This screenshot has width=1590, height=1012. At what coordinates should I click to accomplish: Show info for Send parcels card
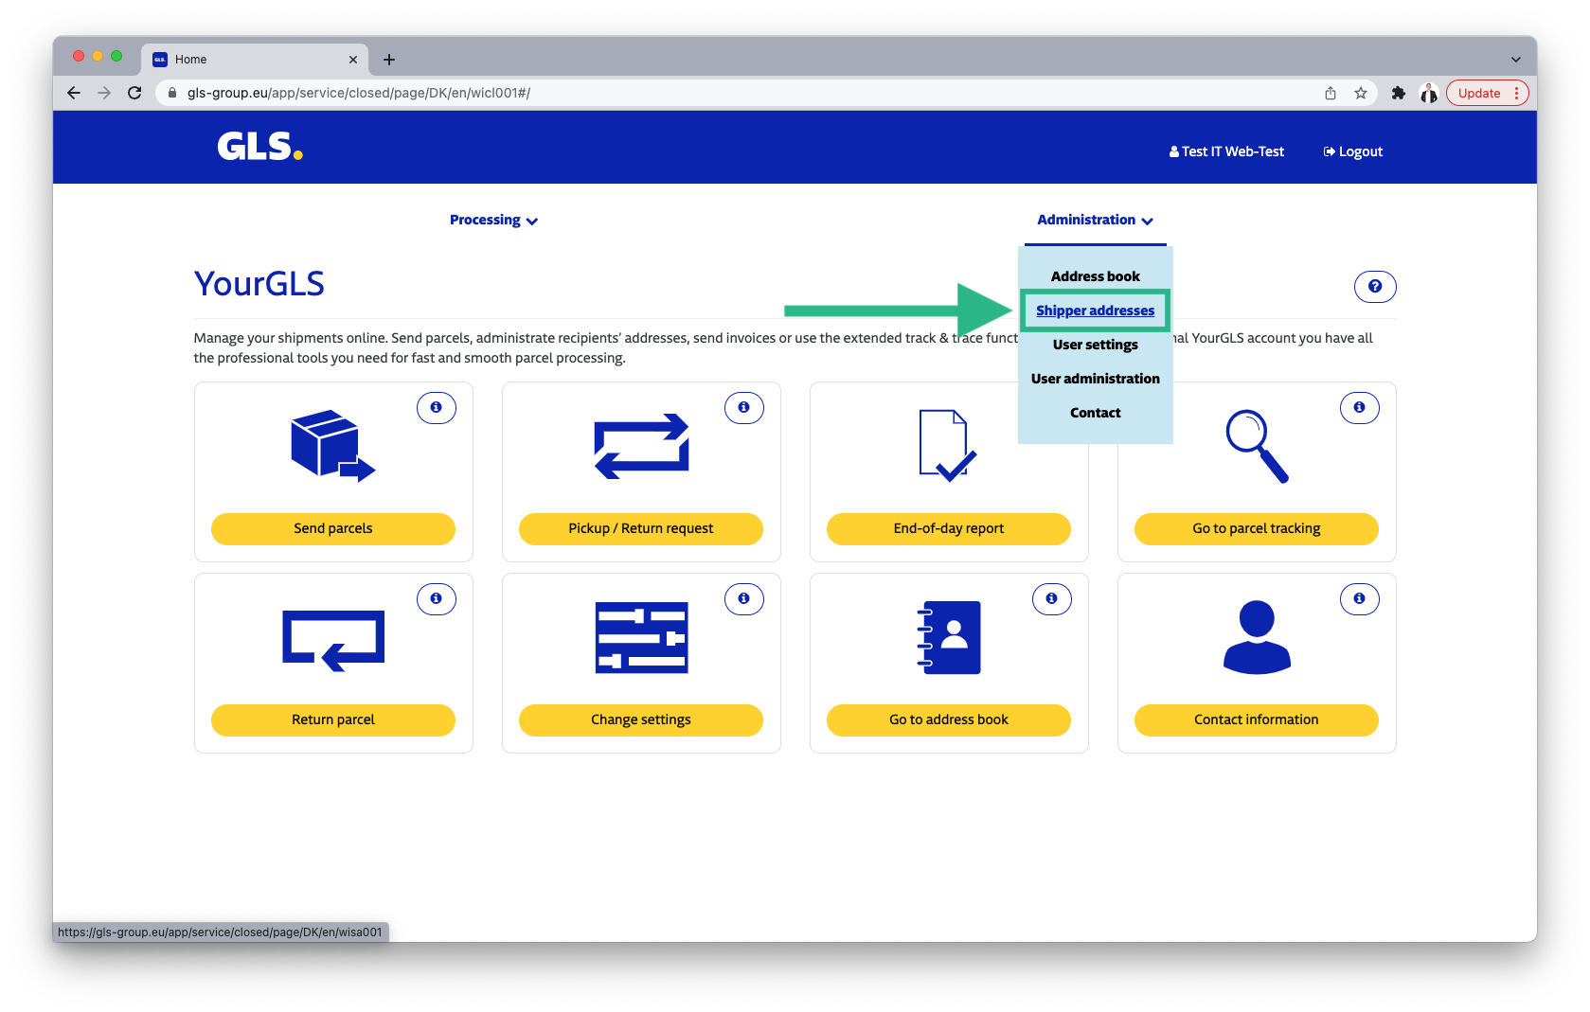[437, 407]
